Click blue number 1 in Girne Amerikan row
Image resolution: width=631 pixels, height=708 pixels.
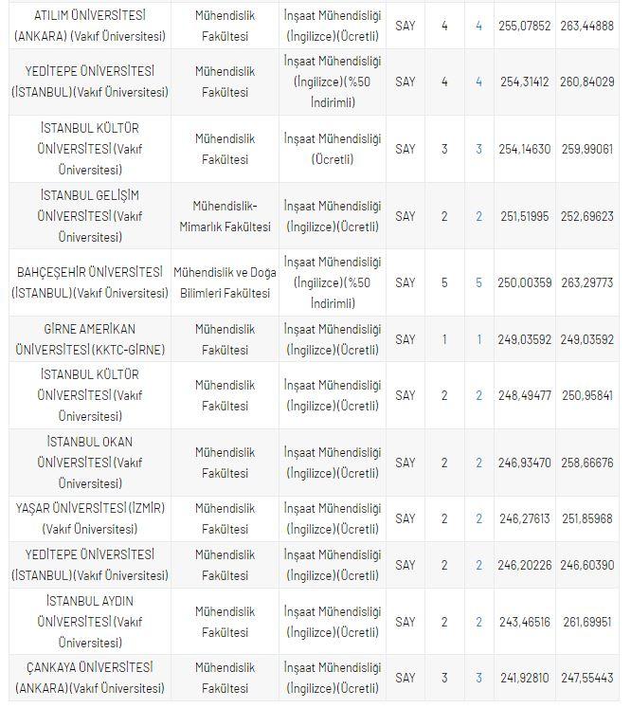[x=478, y=339]
